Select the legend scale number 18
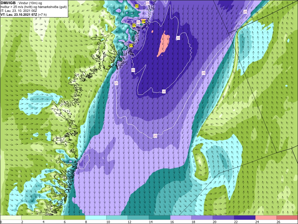This screenshot has height=224, width=298. [193, 222]
